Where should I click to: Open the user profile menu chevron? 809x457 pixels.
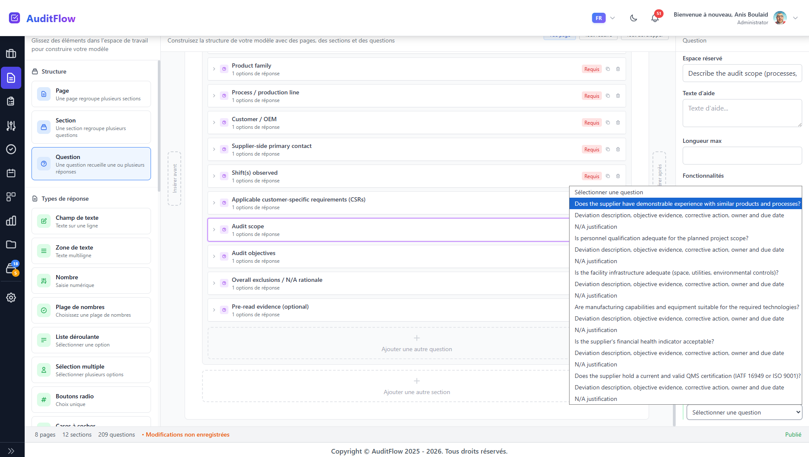pyautogui.click(x=795, y=18)
